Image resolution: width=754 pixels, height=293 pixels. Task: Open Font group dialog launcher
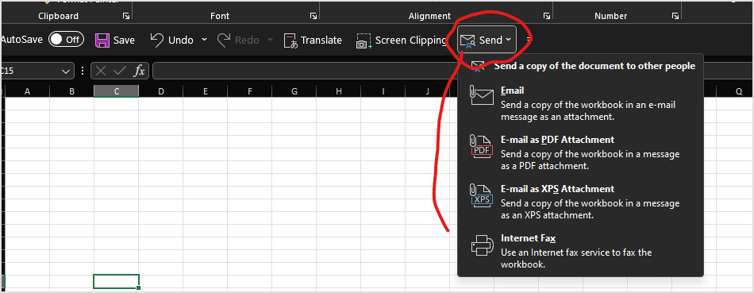pos(313,17)
